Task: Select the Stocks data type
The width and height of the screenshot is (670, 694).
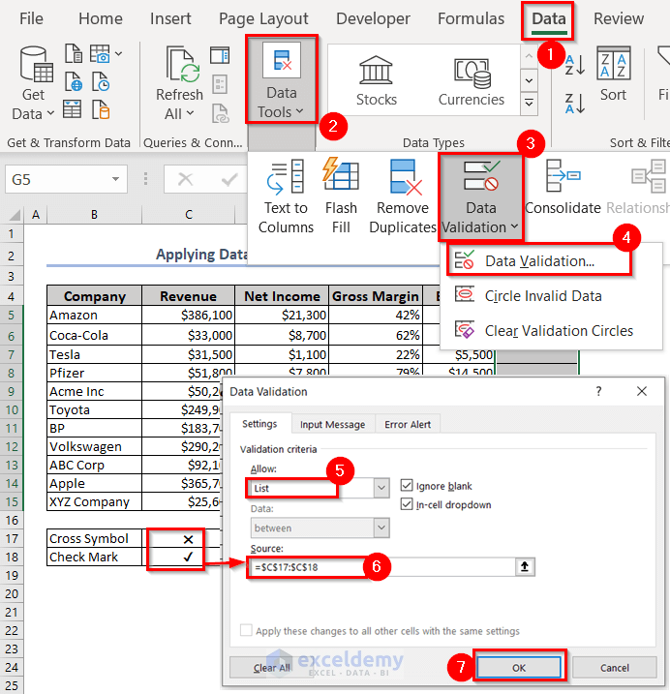Action: coord(377,81)
